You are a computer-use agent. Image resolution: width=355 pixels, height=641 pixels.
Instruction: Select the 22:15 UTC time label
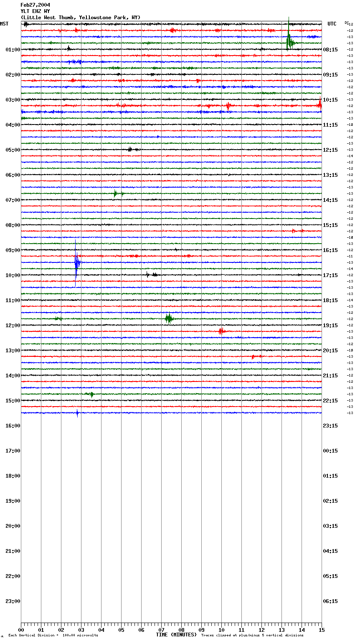330,401
